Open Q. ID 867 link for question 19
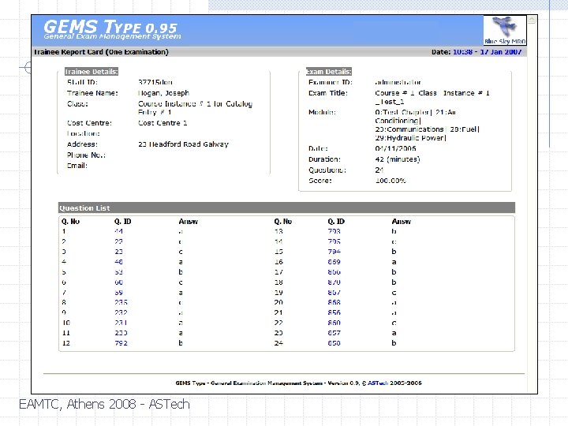This screenshot has width=568, height=426. (x=334, y=292)
